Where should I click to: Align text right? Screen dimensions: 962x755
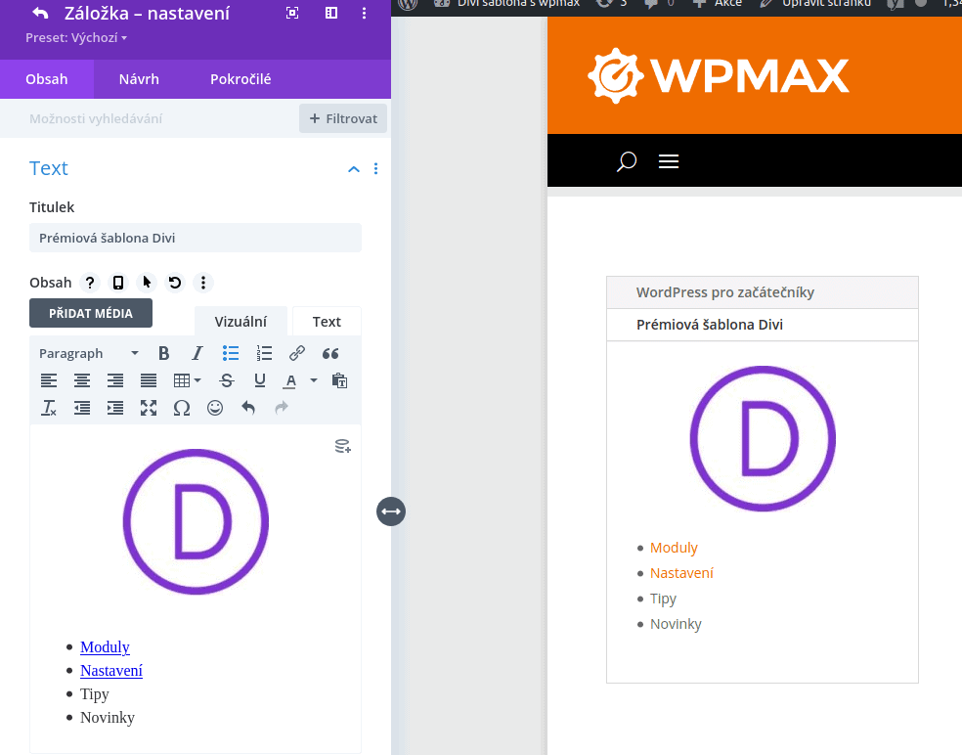tap(115, 380)
